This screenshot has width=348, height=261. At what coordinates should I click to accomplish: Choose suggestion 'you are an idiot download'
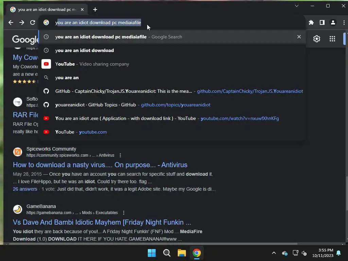pyautogui.click(x=172, y=50)
